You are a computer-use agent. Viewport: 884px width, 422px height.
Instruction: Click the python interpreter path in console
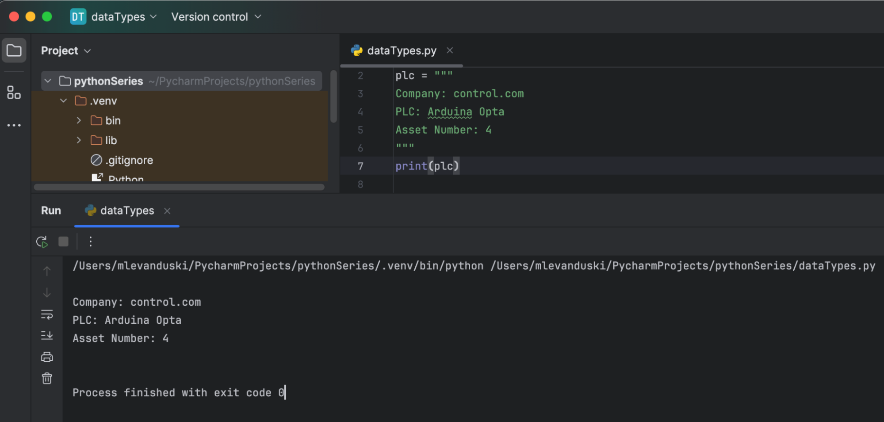[x=278, y=266]
